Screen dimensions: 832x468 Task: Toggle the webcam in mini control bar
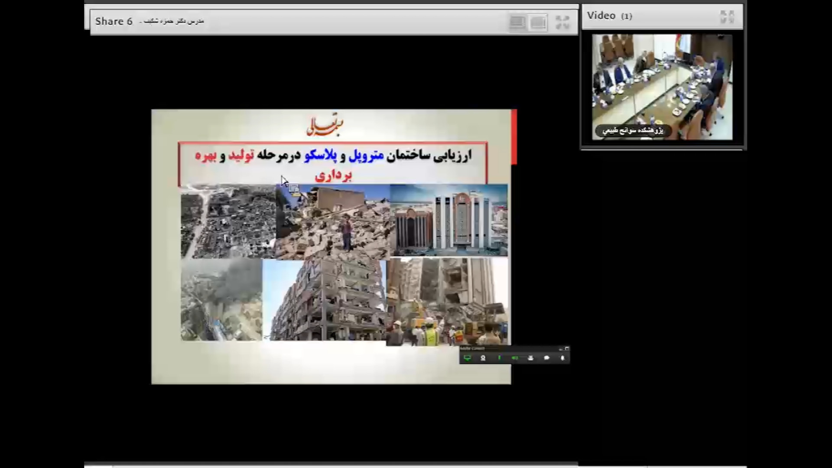pos(483,358)
